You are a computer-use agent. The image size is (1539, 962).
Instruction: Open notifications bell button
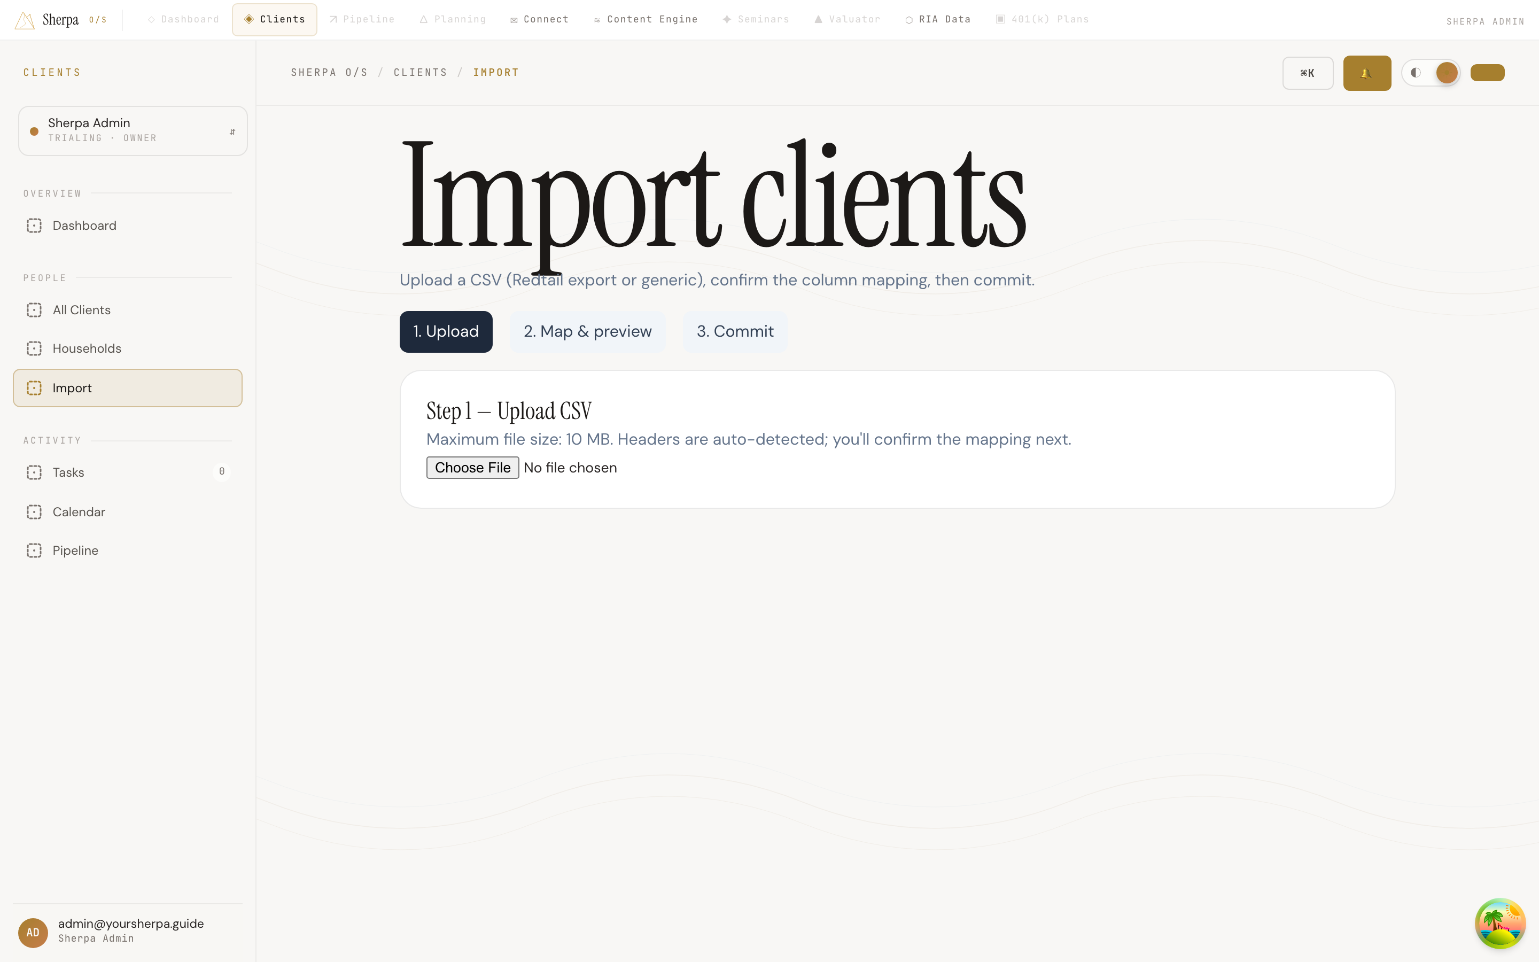[1366, 73]
